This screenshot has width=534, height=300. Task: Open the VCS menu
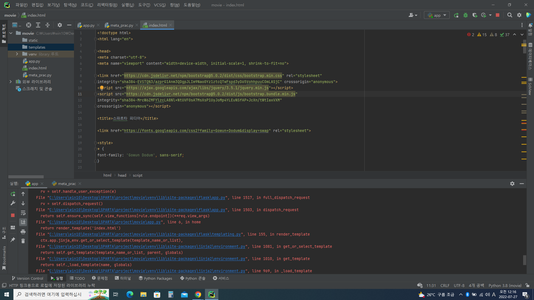coord(160,5)
